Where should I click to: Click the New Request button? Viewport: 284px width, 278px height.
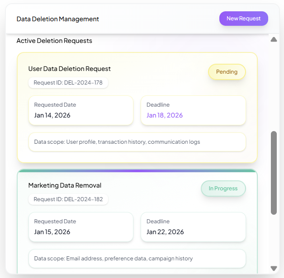[x=243, y=19]
